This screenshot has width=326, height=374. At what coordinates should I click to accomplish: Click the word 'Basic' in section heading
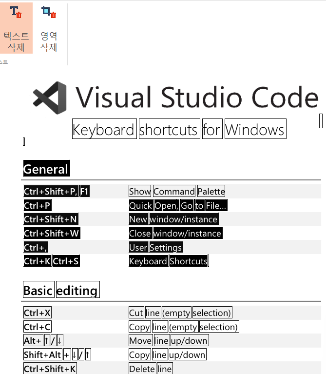click(x=38, y=290)
